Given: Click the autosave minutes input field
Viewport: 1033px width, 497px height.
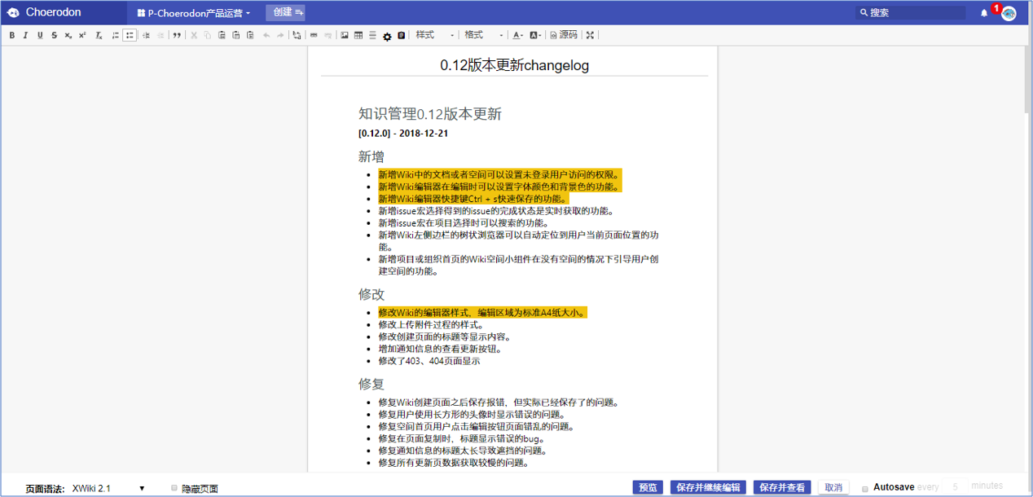Looking at the screenshot, I should click(954, 486).
